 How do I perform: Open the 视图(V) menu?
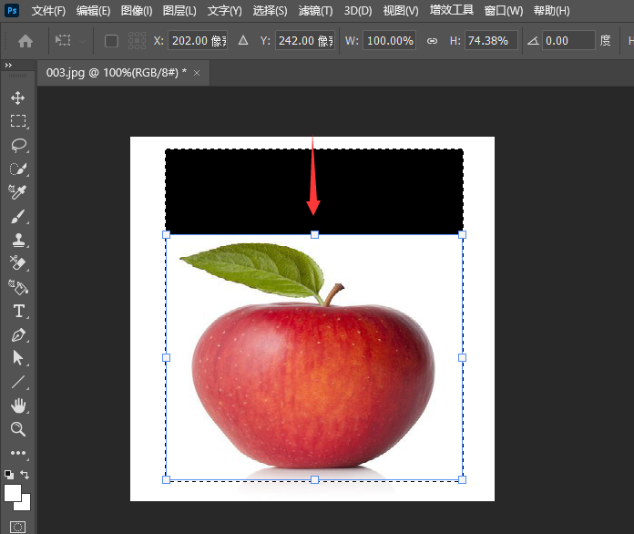pyautogui.click(x=401, y=11)
